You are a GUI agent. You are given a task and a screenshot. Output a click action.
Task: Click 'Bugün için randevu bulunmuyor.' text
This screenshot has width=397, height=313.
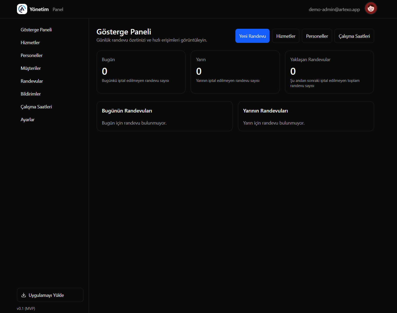134,123
